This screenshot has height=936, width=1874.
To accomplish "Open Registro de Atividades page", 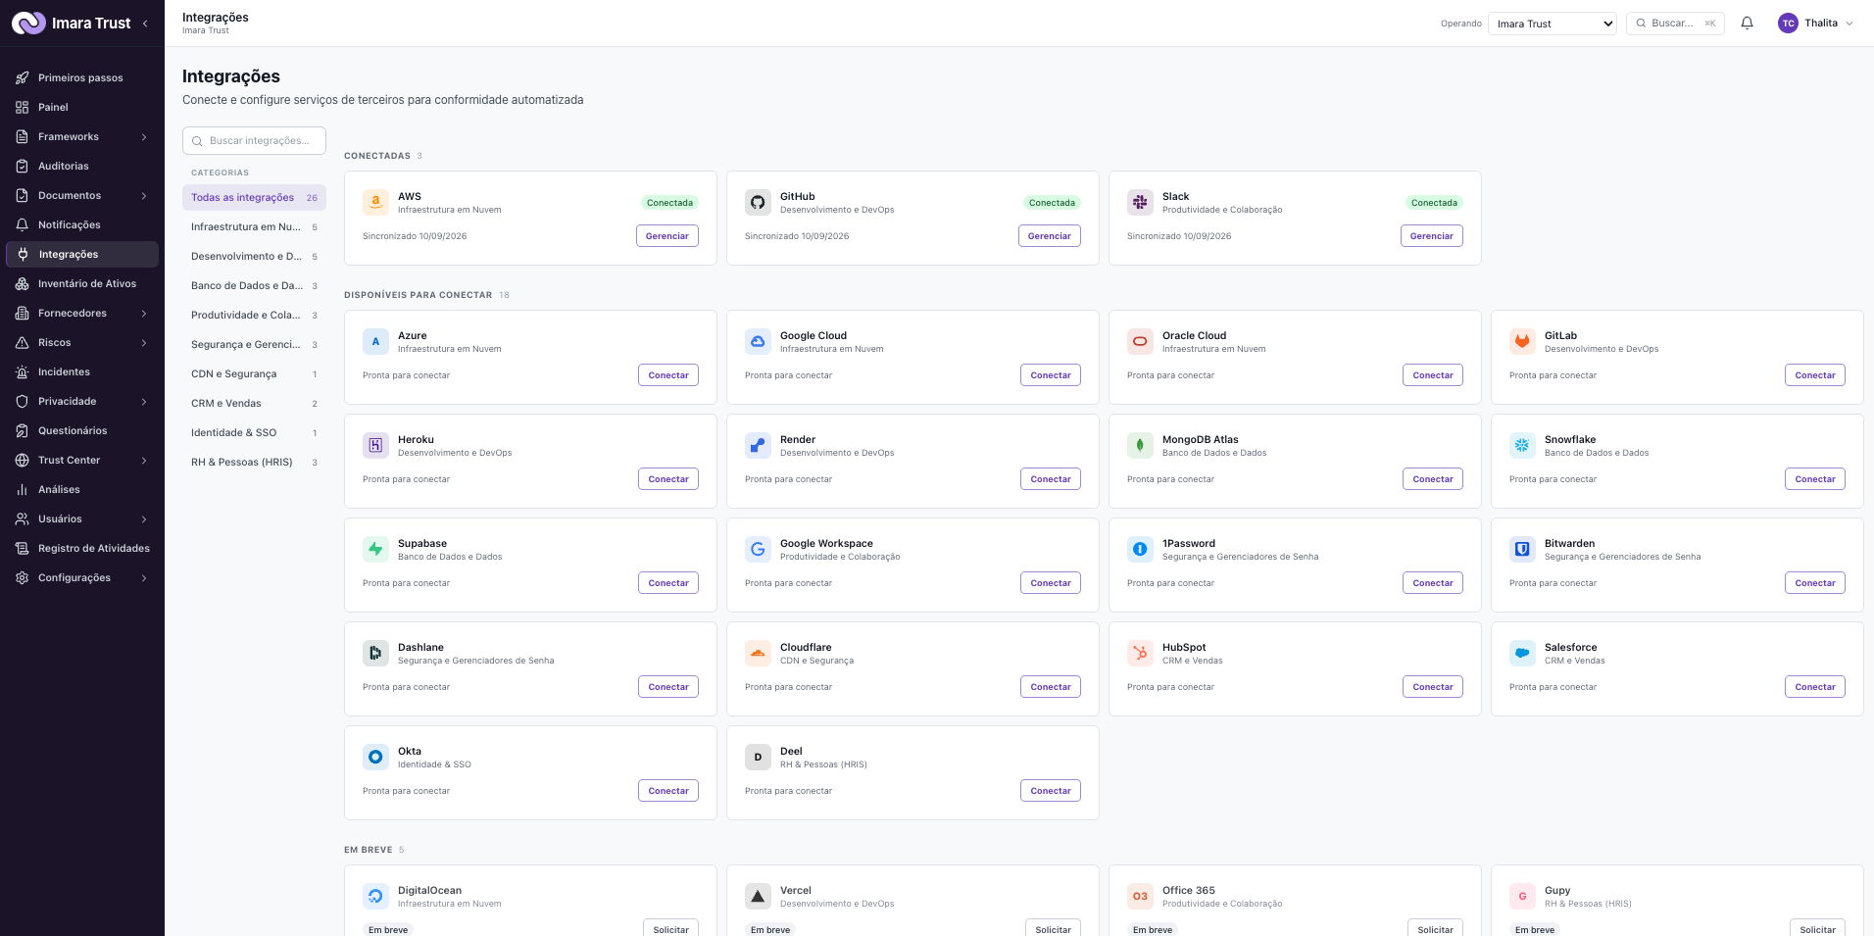I will pyautogui.click(x=82, y=549).
